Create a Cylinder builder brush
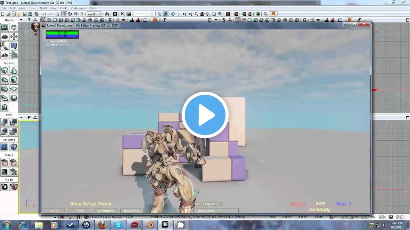 pyautogui.click(x=14, y=80)
